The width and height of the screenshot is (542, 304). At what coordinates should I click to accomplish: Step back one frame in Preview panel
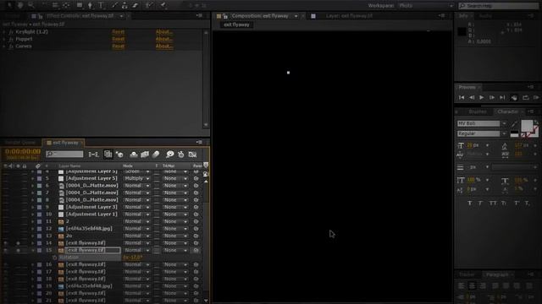tap(472, 98)
